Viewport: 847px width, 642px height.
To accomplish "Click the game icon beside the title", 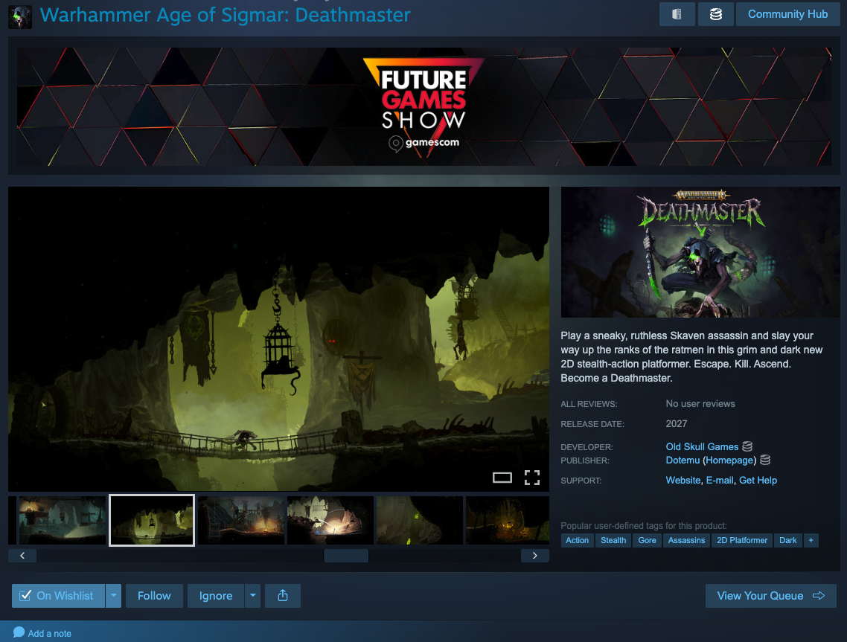I will 20,17.
